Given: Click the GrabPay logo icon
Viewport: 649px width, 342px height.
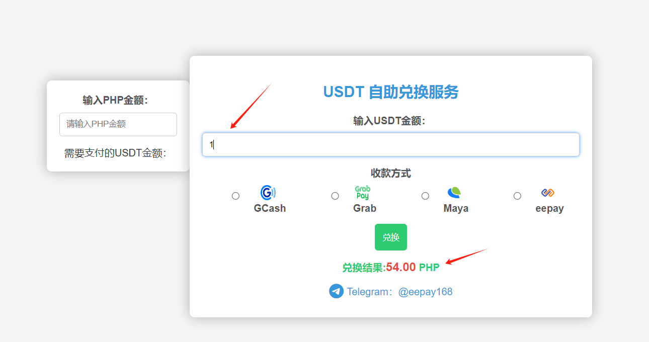Looking at the screenshot, I should (362, 193).
